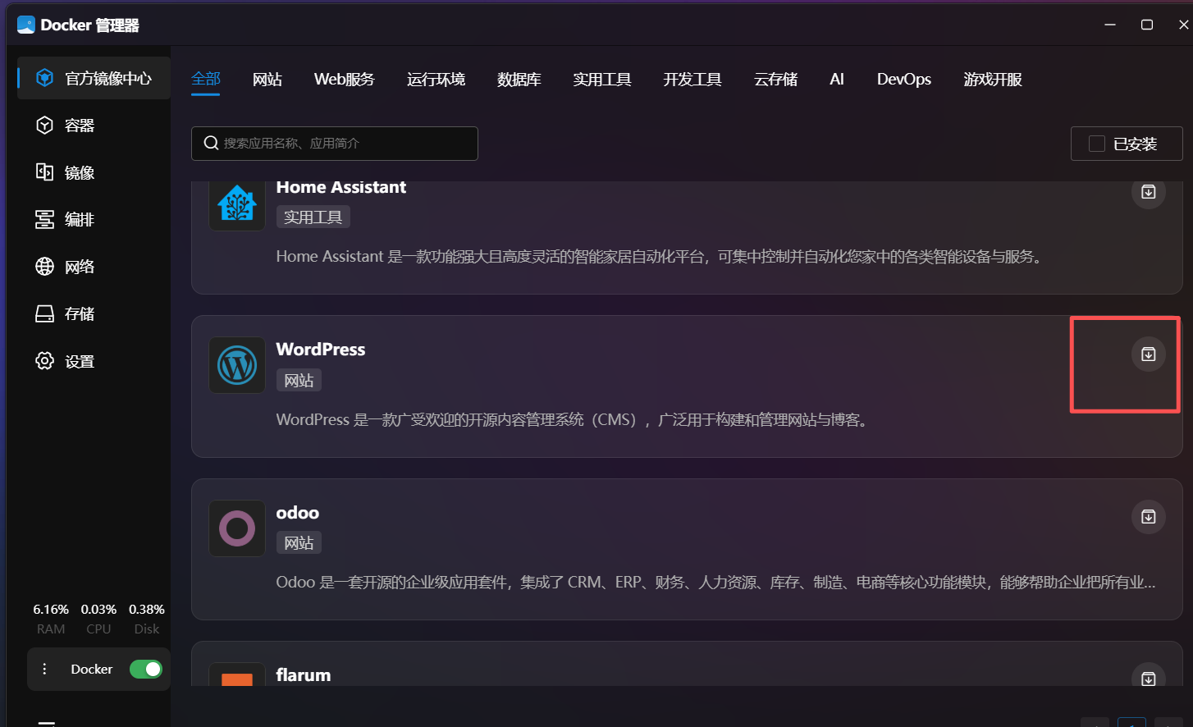Click the odoo app logo
Viewport: 1193px width, 727px height.
(237, 528)
